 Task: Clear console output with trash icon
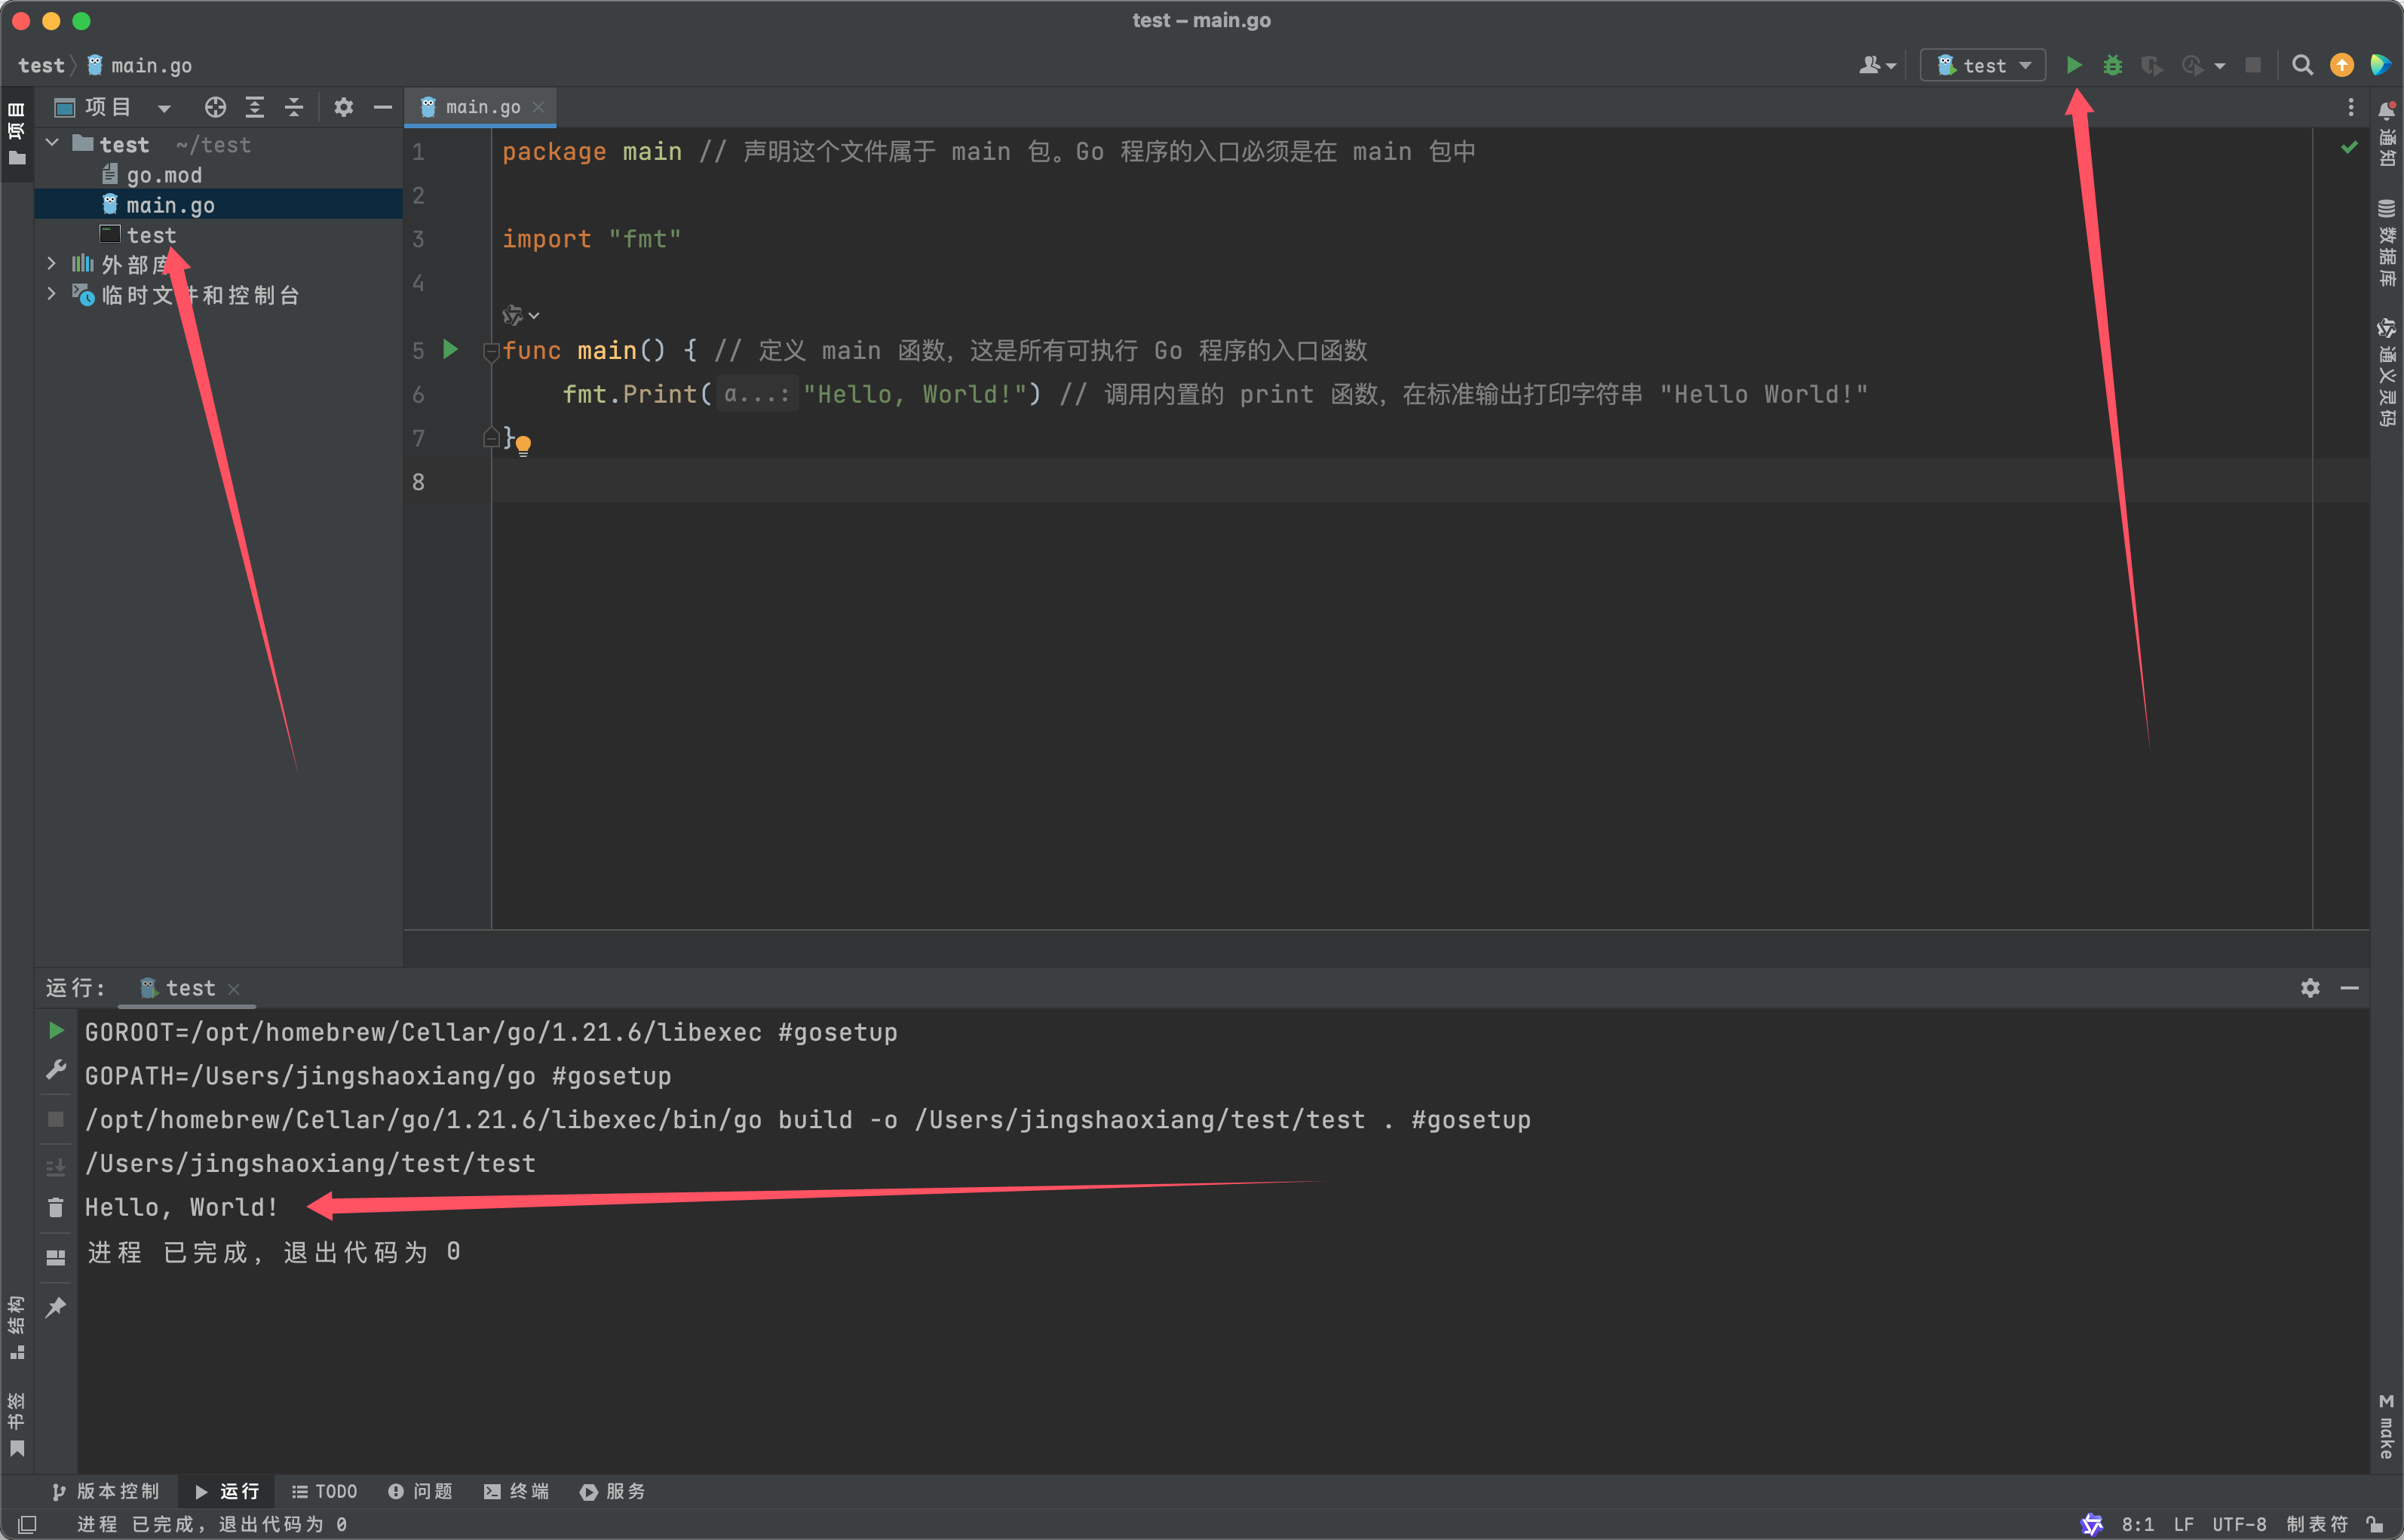click(x=56, y=1208)
